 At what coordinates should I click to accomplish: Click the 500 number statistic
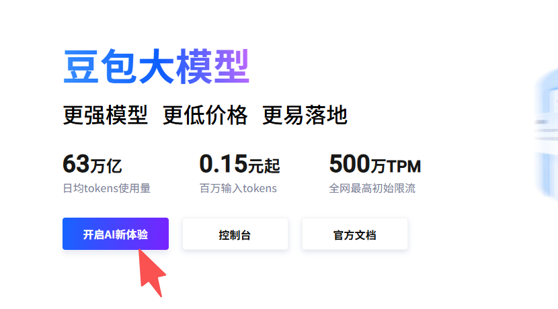350,164
